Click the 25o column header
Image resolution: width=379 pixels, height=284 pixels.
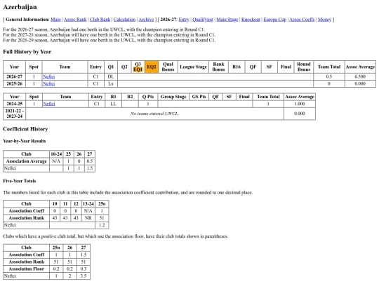tap(102, 204)
